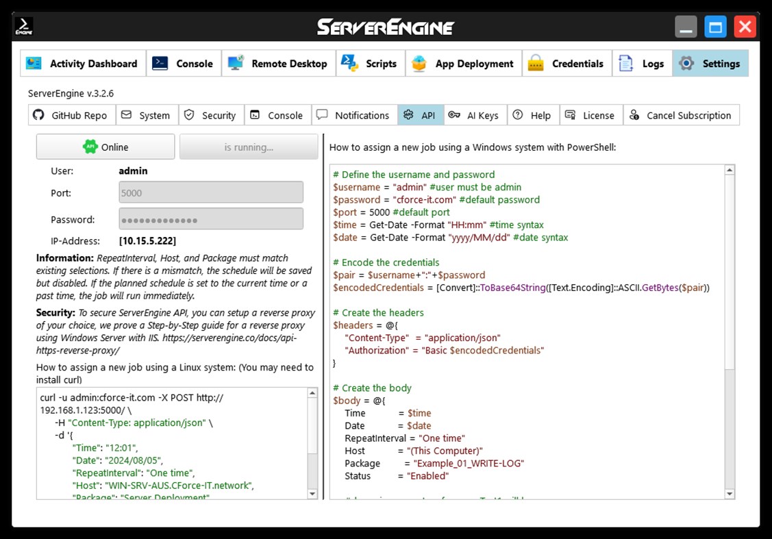Open the License tab
Viewport: 772px width, 539px height.
(590, 114)
